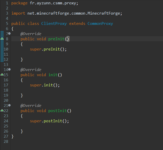163x150 pixels.
Task: Fold the postInit method at line 21
Action: pyautogui.click(x=10, y=105)
